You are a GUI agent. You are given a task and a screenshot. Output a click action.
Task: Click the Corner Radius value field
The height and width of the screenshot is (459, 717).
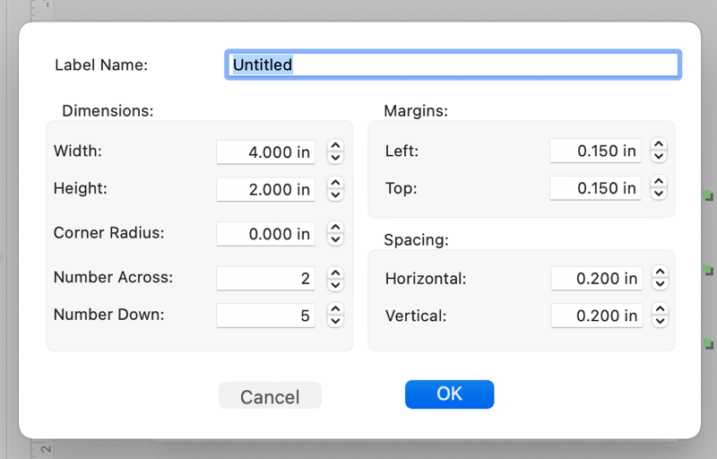coord(265,234)
